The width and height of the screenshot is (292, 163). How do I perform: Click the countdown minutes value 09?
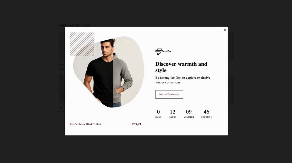click(189, 112)
